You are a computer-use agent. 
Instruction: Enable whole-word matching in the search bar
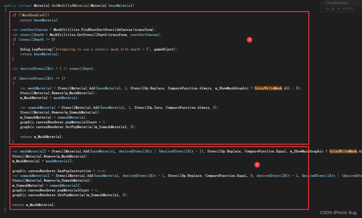333,9
